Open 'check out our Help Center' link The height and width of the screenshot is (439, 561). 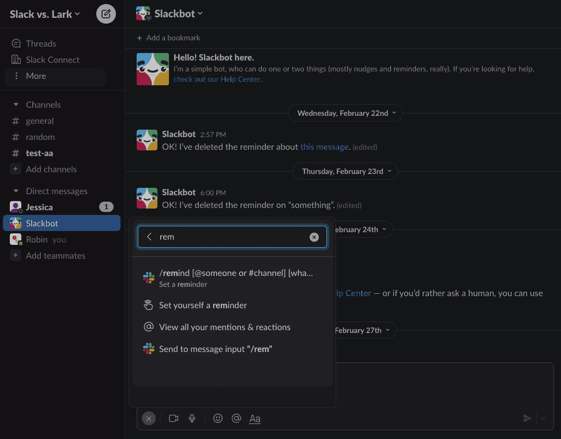click(x=217, y=80)
